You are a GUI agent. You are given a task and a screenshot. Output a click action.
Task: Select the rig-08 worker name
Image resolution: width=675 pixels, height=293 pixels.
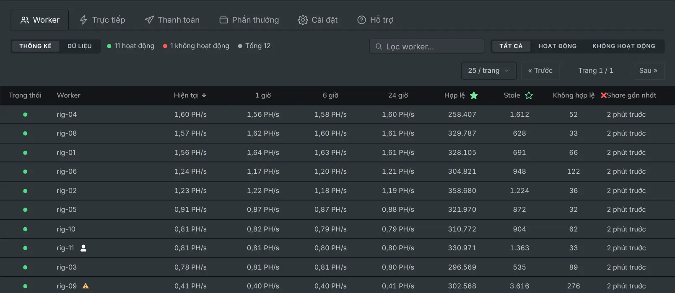click(x=67, y=134)
